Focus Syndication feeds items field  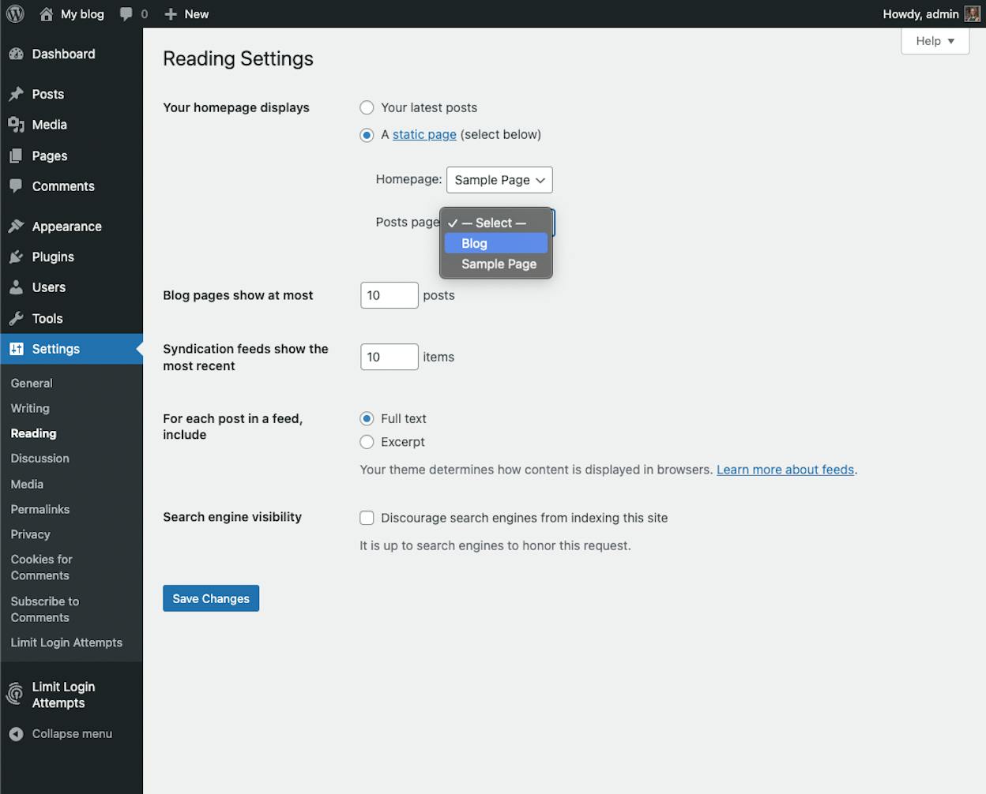(x=390, y=357)
